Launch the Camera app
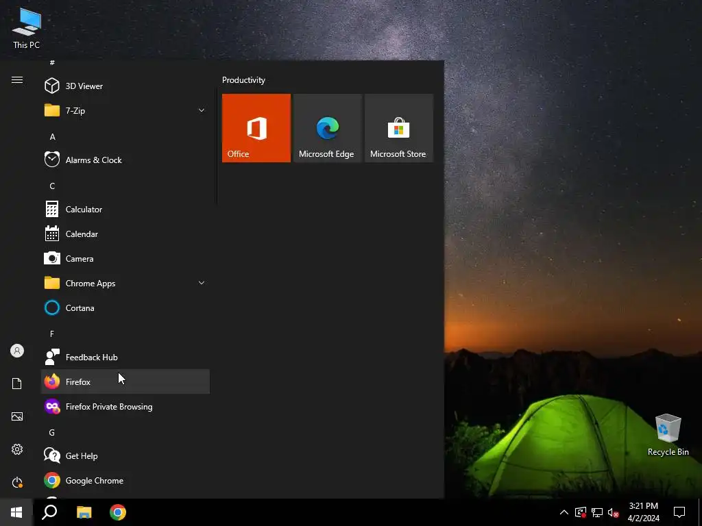702x526 pixels. tap(125, 258)
